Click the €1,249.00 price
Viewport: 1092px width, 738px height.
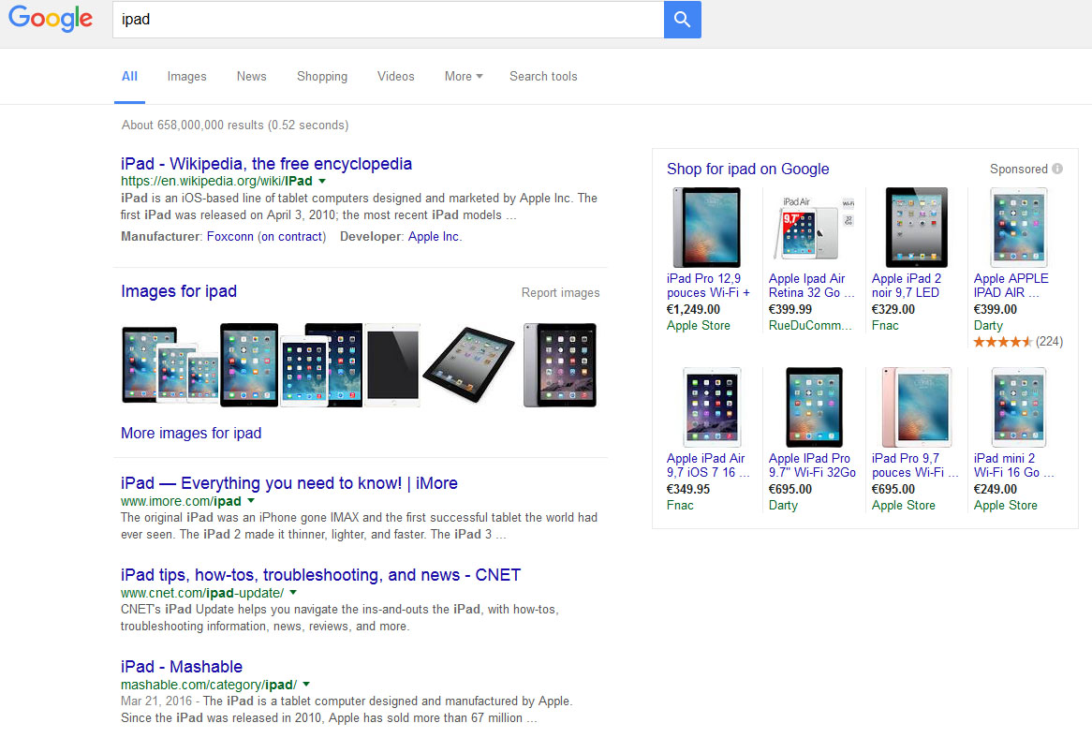pyautogui.click(x=693, y=310)
